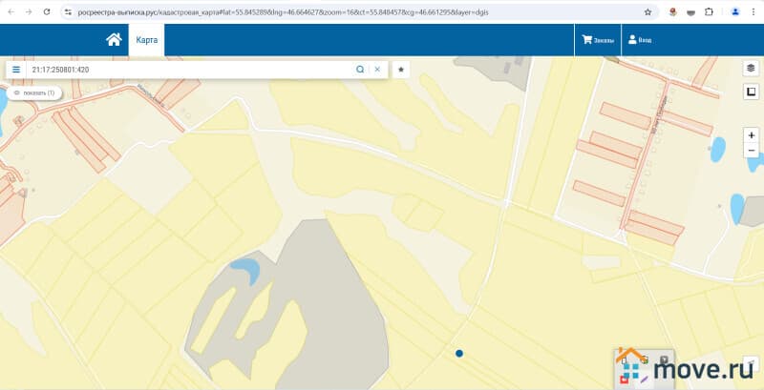764x390 pixels.
Task: Open the browser three-dot menu
Action: [753, 12]
